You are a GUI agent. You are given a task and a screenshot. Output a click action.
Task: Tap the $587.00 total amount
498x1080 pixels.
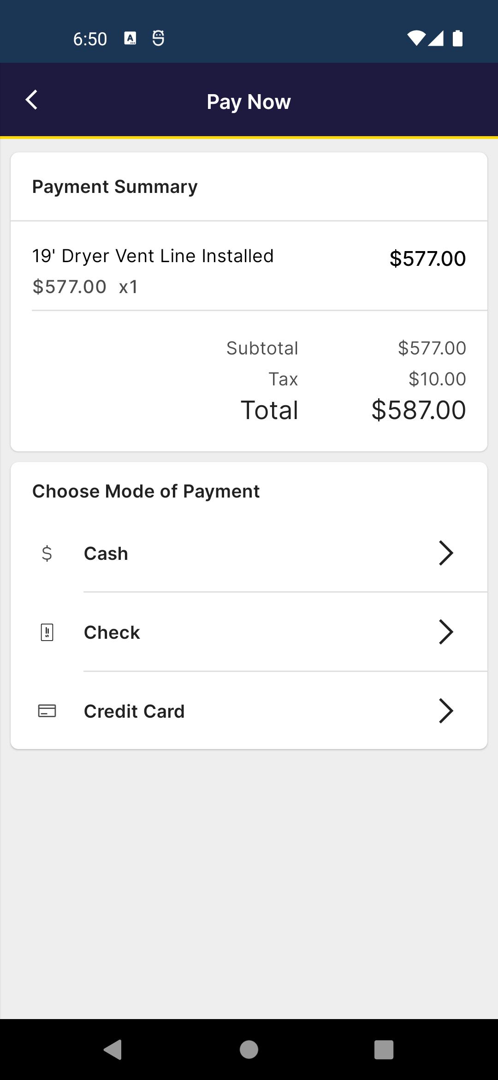[419, 410]
